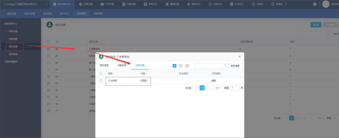Click the 高级搜索 button in the dialog

click(x=235, y=66)
